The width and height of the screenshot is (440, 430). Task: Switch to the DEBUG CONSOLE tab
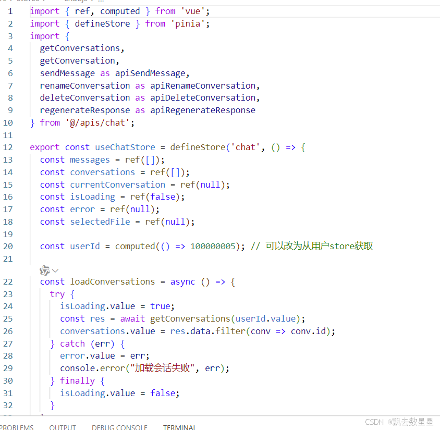pos(119,427)
